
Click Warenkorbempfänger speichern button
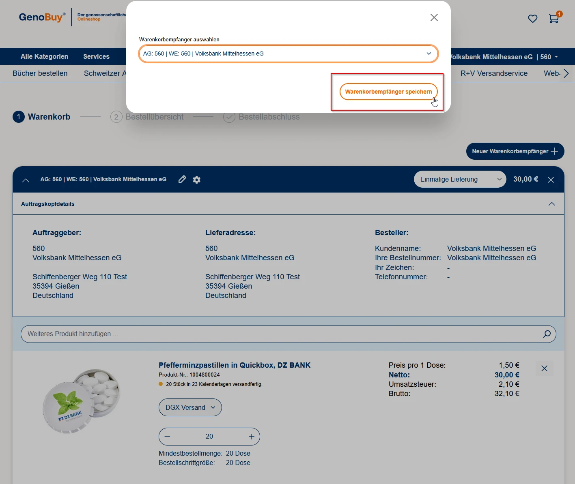(388, 92)
